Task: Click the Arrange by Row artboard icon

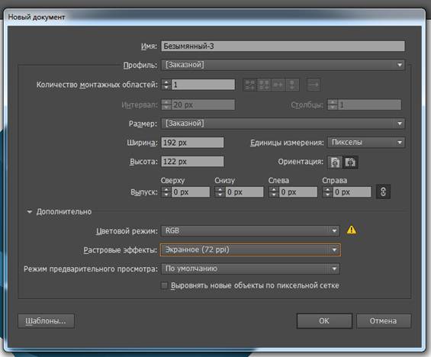Action: click(x=278, y=85)
